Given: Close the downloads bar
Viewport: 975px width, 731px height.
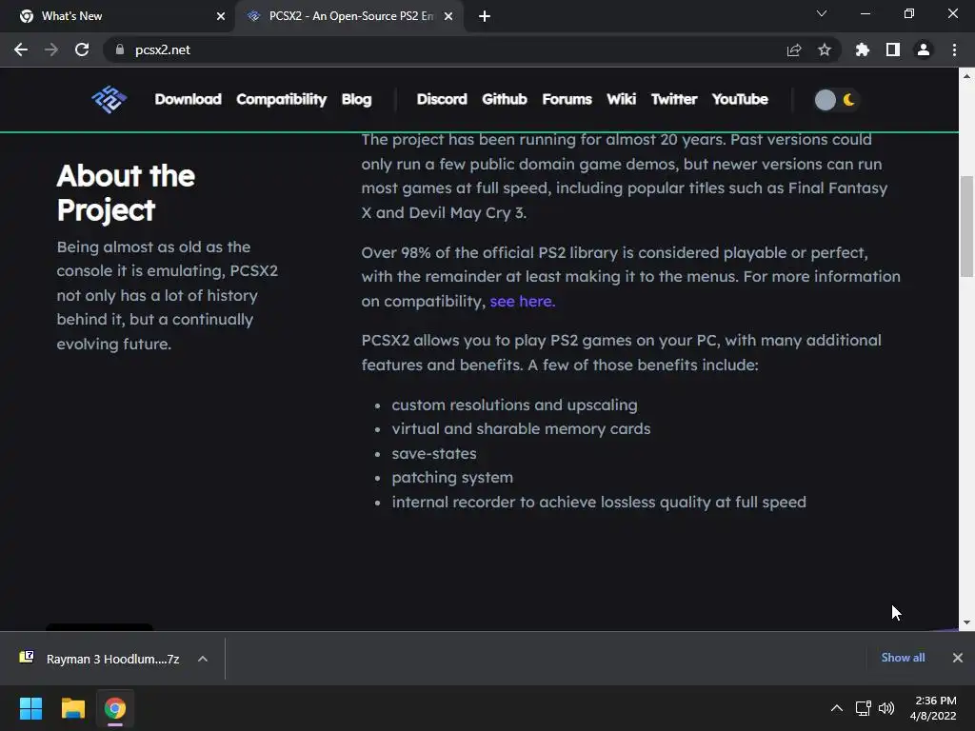Looking at the screenshot, I should click(958, 658).
